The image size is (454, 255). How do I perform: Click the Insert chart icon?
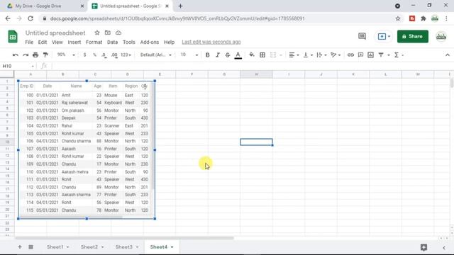point(370,55)
